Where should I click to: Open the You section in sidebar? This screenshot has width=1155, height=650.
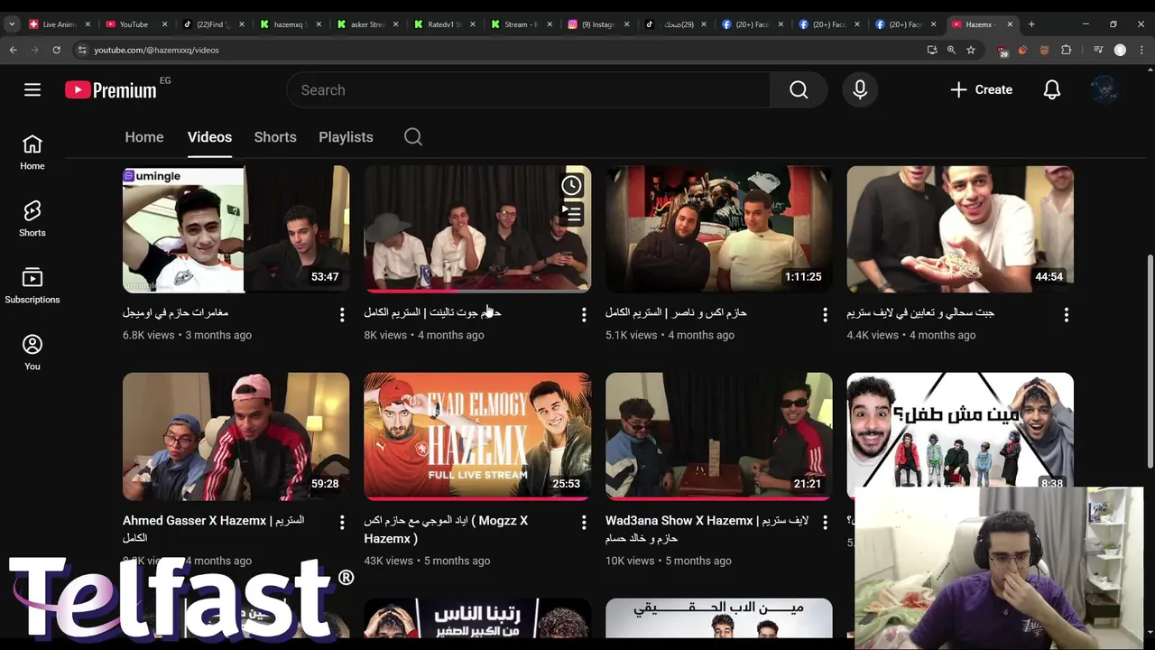32,353
